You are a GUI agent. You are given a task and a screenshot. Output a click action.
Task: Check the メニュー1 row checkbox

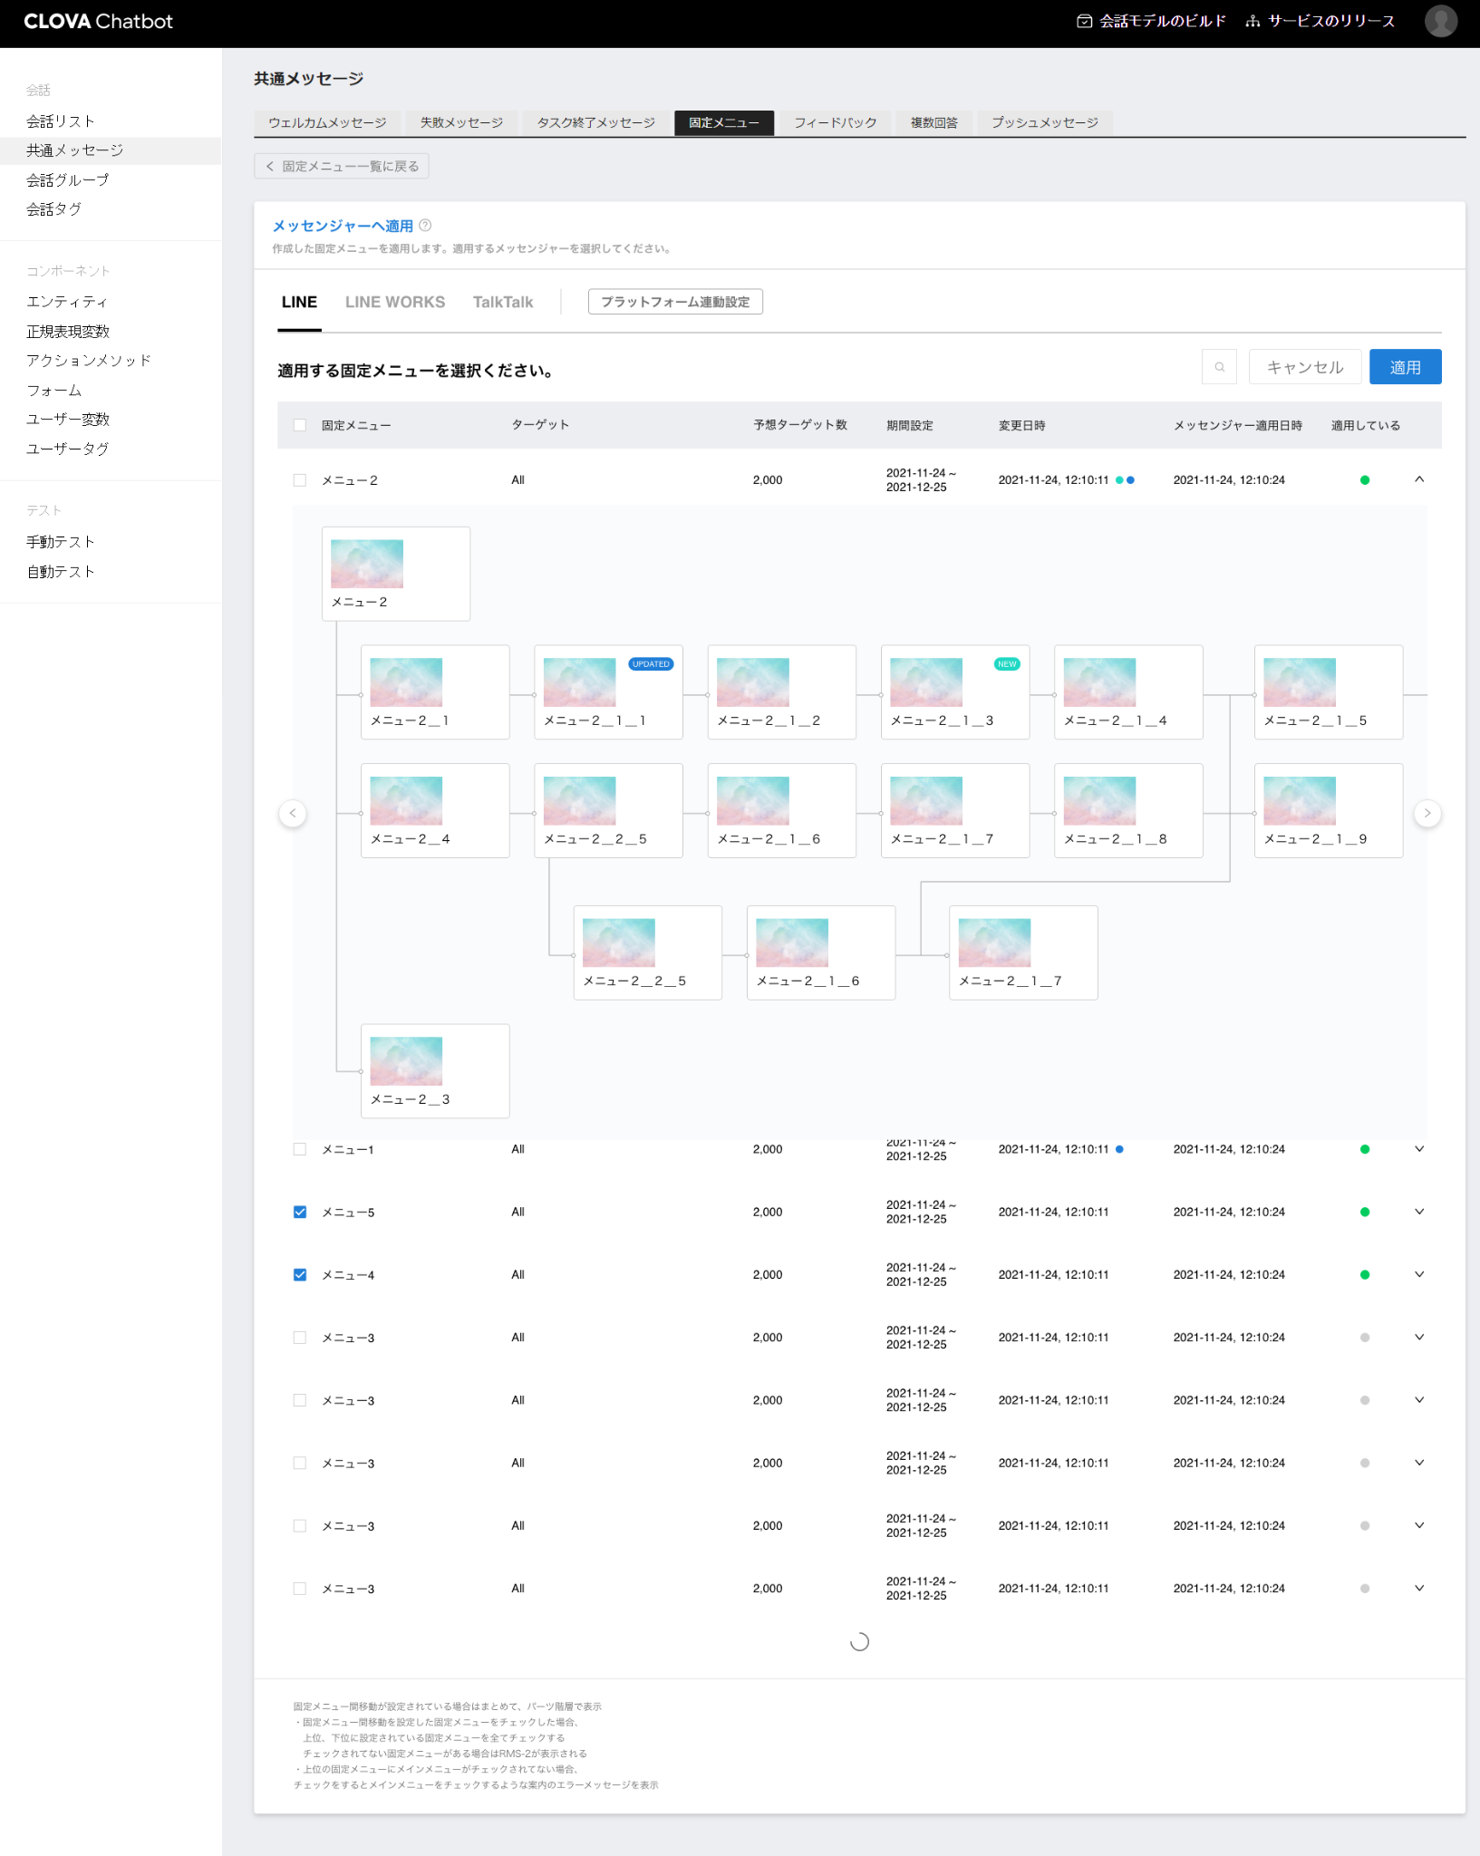point(300,1149)
